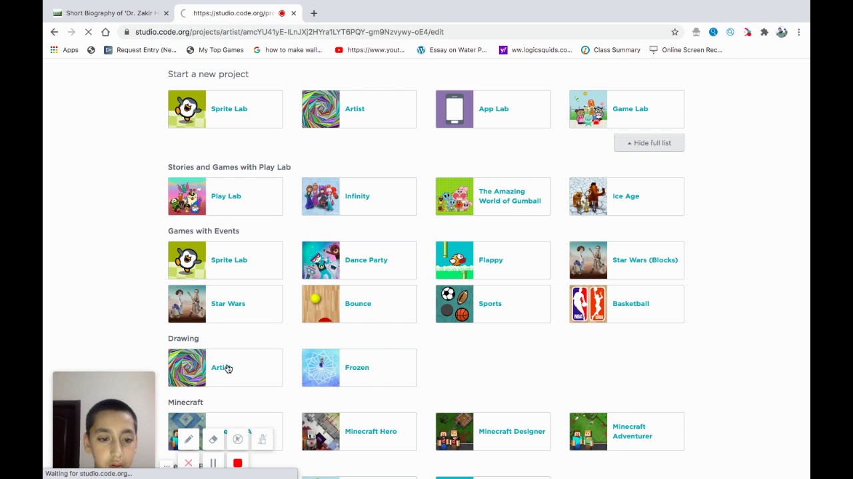Click the Frozen text link
The width and height of the screenshot is (853, 479).
coord(357,368)
